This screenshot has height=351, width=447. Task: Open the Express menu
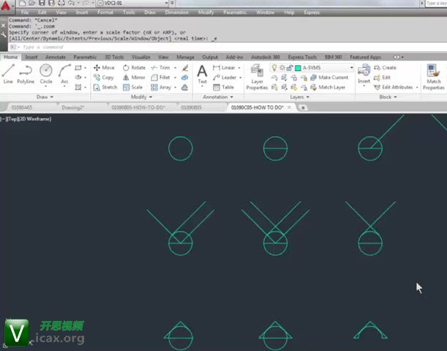[x=312, y=12]
